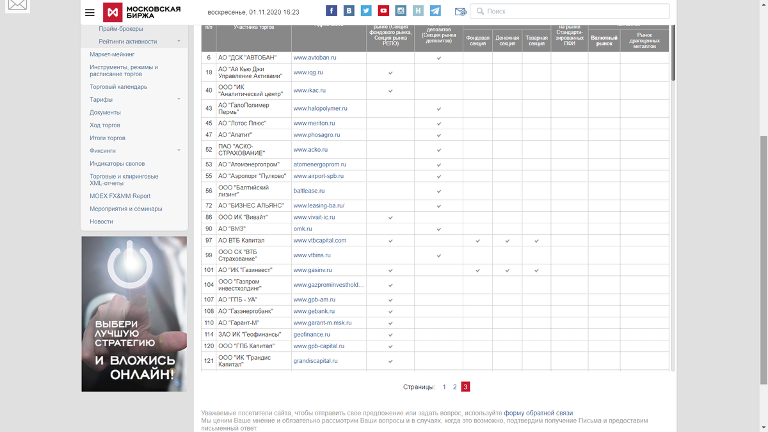
Task: Select current page 3 in pagination
Action: point(465,387)
